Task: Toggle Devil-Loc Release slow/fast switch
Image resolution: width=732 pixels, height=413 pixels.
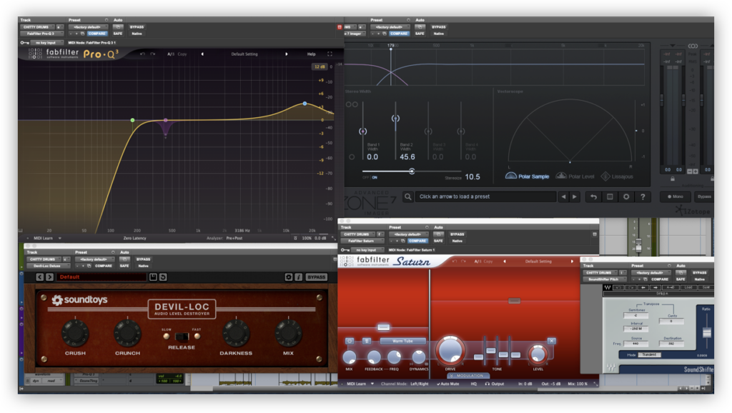Action: (181, 337)
